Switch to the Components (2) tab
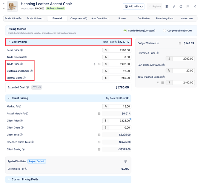 [79, 18]
